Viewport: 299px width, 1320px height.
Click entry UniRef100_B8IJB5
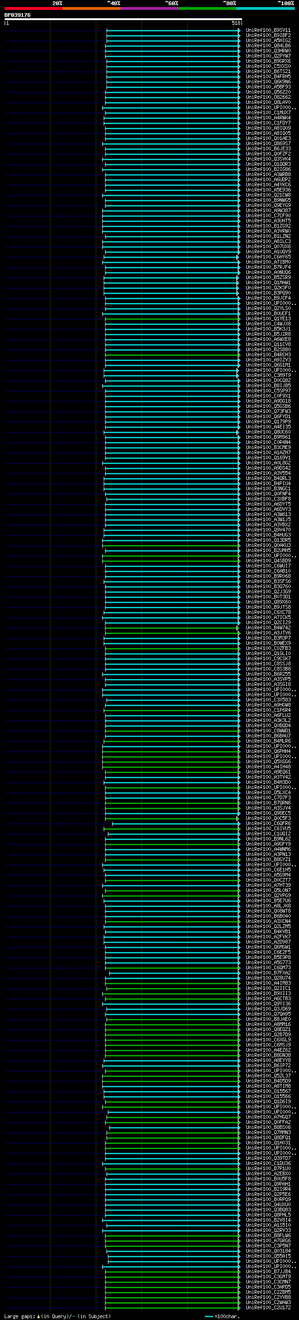(x=268, y=386)
